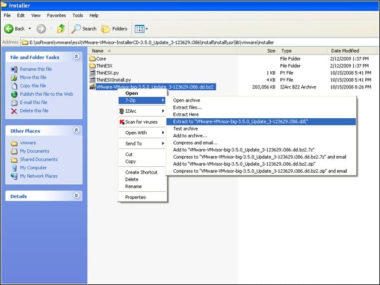Viewport: 380px width, 285px height.
Task: Click the Publish to Web globe icon
Action: [14, 94]
